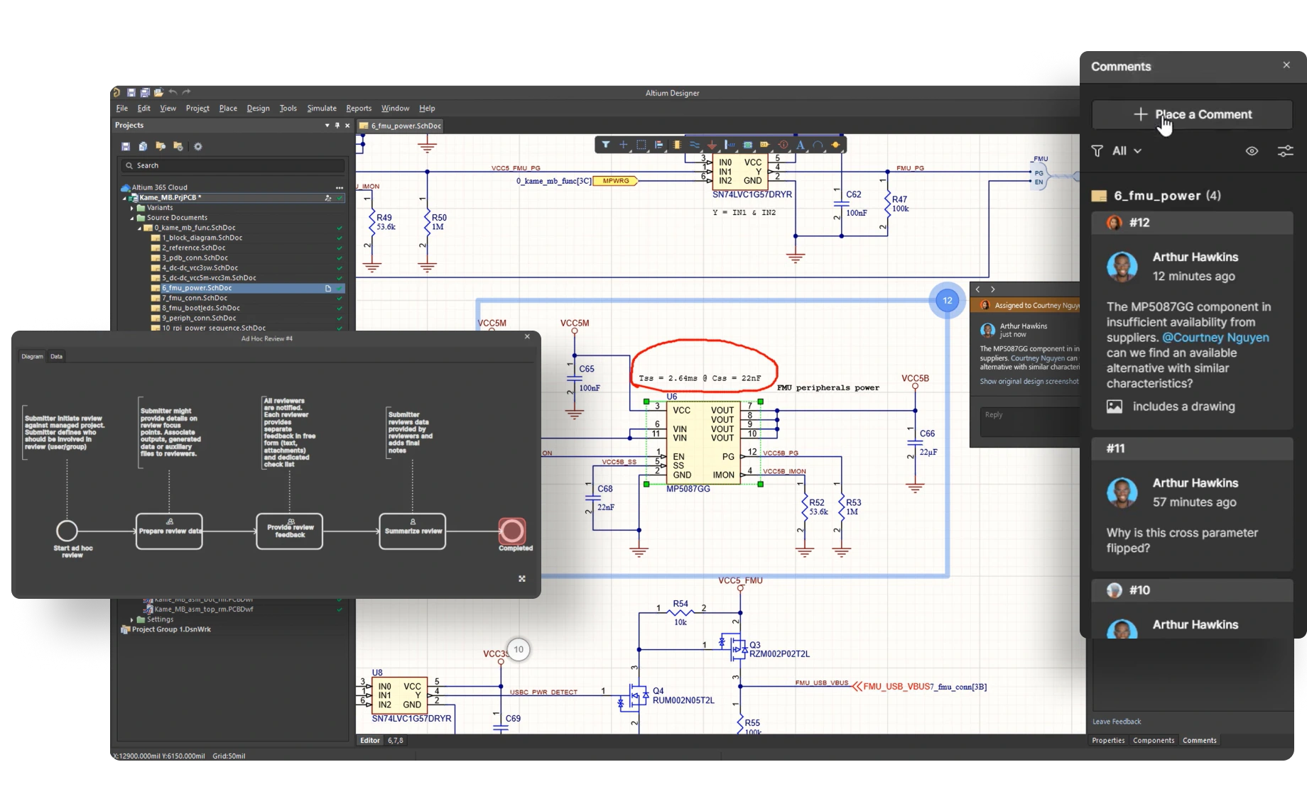Collapse the Kame_MB.PrjPCB project node

124,198
